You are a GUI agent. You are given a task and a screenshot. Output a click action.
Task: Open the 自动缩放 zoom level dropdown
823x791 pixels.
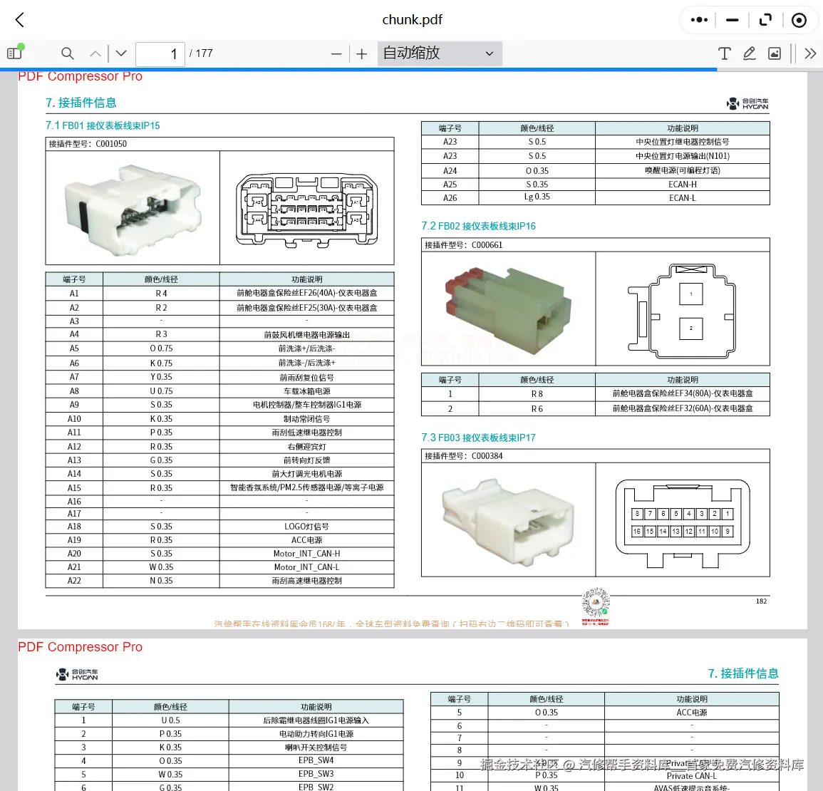[439, 53]
